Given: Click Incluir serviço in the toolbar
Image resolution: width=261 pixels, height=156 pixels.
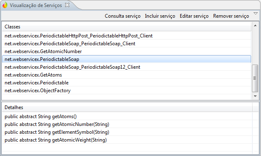Looking at the screenshot, I should pos(160,16).
